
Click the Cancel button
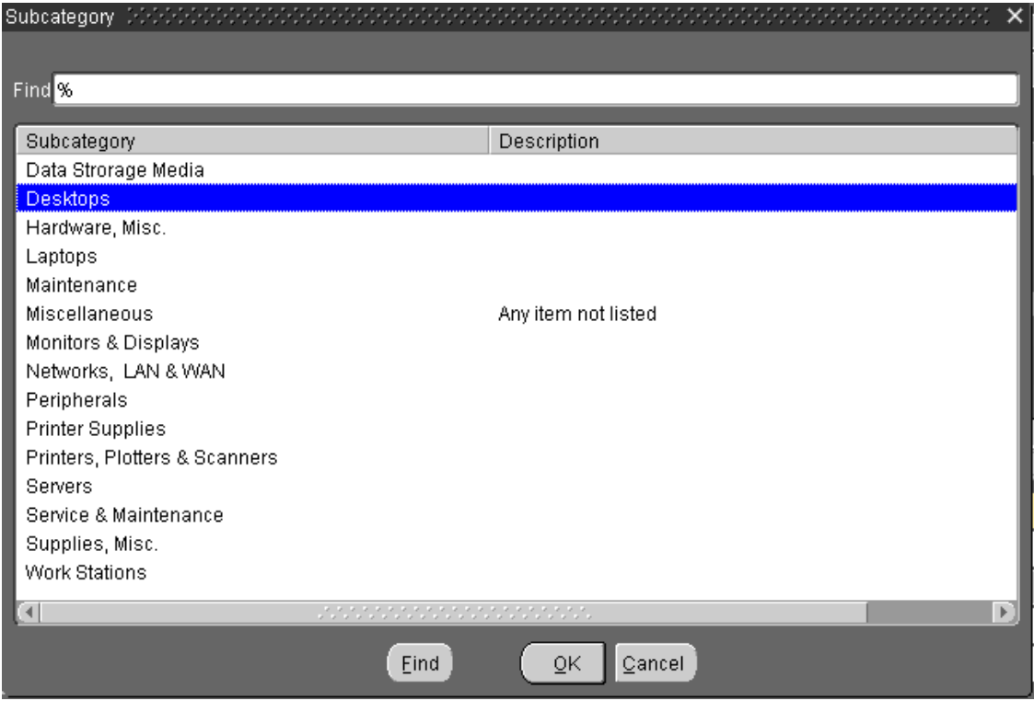coord(655,663)
